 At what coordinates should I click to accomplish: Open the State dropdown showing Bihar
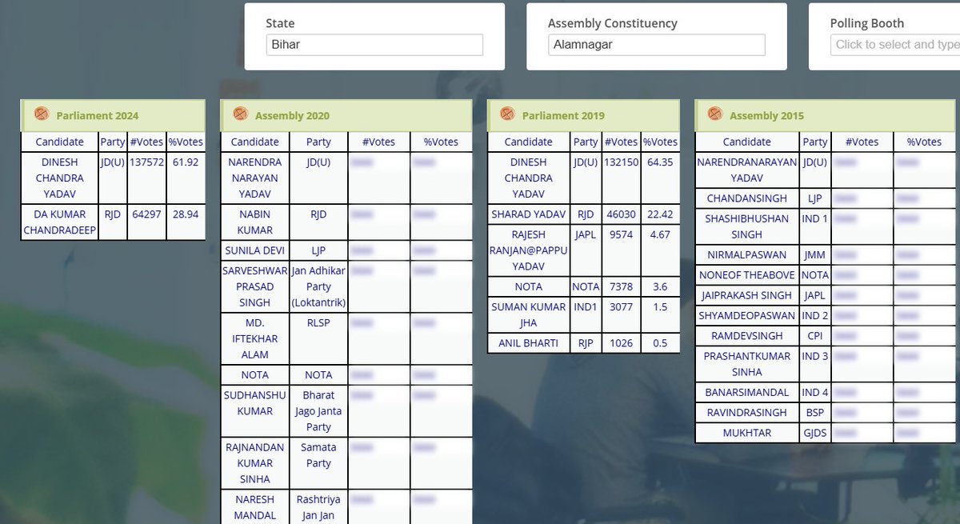point(374,45)
